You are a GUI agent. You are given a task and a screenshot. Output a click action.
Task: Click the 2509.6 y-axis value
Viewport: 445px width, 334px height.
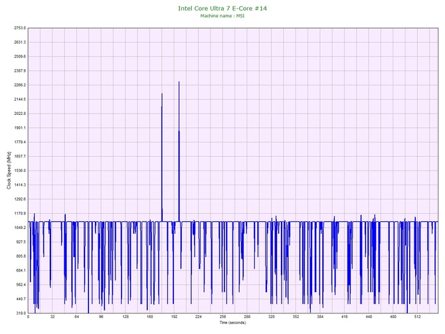(x=20, y=56)
